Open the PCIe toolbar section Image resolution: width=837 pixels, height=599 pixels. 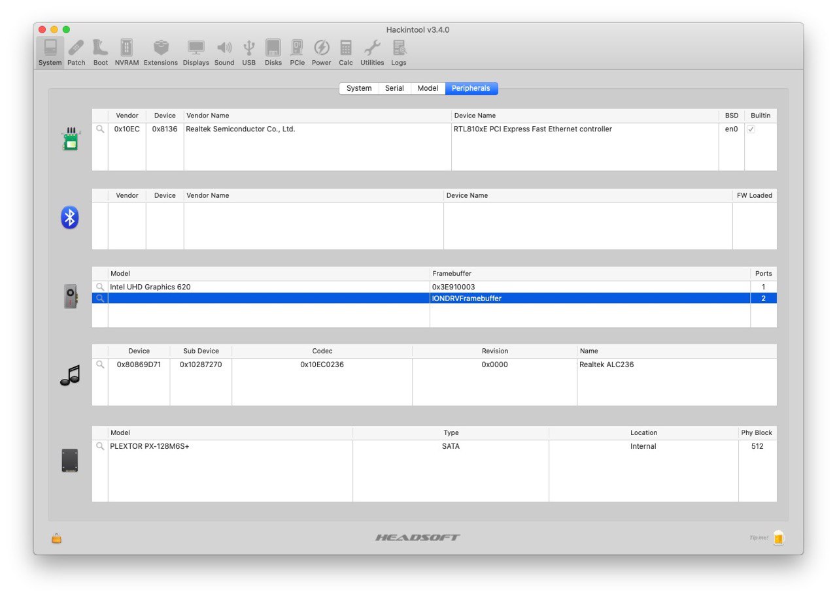point(298,53)
